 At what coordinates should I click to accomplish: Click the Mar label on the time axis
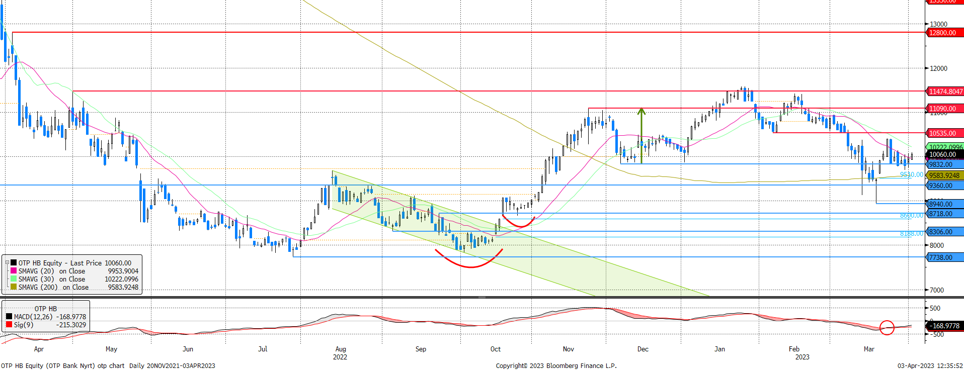pos(869,349)
